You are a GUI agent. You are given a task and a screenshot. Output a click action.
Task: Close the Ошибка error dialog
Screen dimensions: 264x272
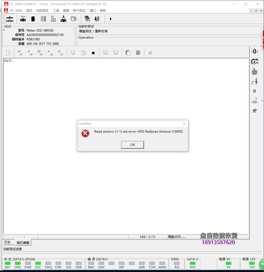184,123
